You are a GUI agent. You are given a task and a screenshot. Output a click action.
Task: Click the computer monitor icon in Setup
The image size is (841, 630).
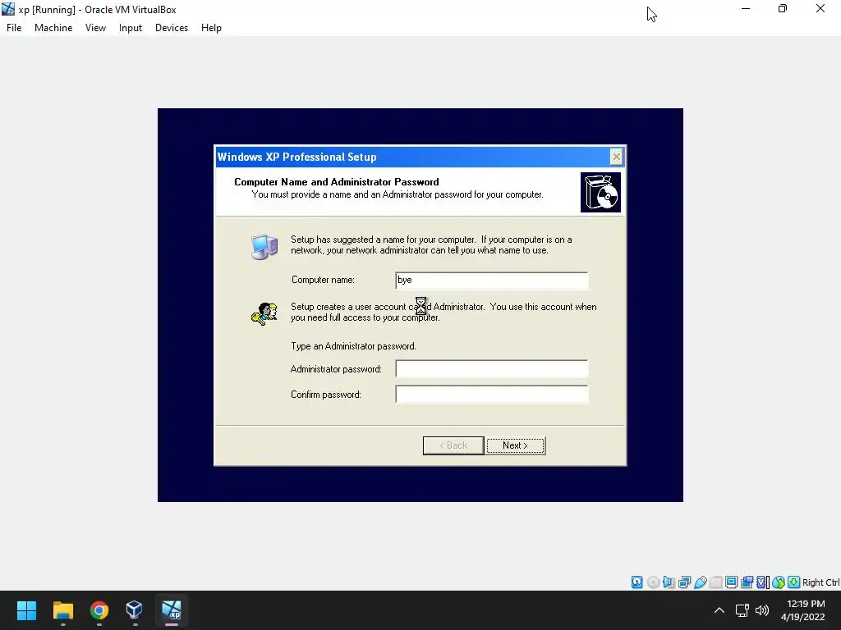pyautogui.click(x=264, y=247)
